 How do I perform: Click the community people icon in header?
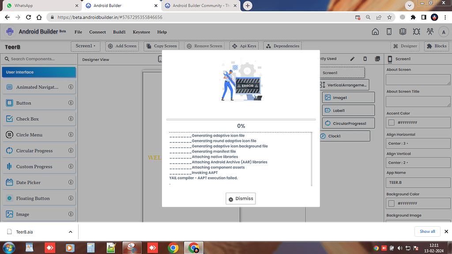point(430,32)
